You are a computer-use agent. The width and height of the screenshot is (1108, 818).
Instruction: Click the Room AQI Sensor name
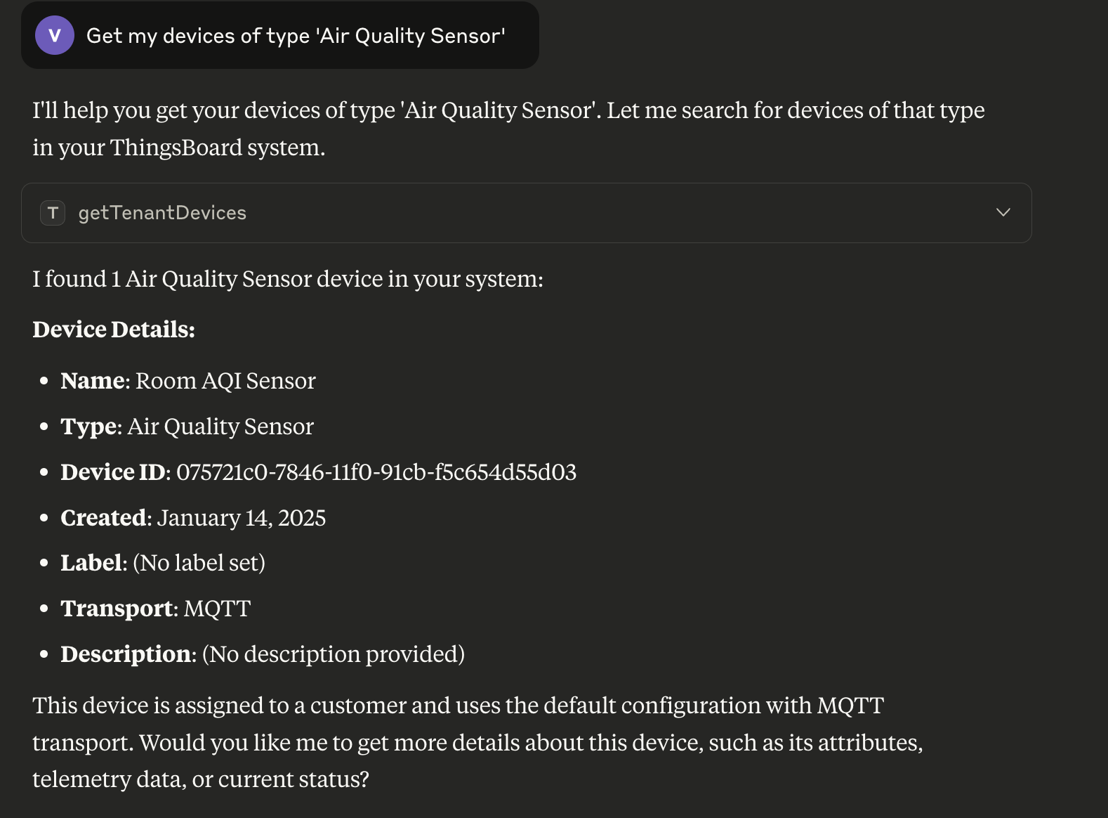pyautogui.click(x=225, y=381)
